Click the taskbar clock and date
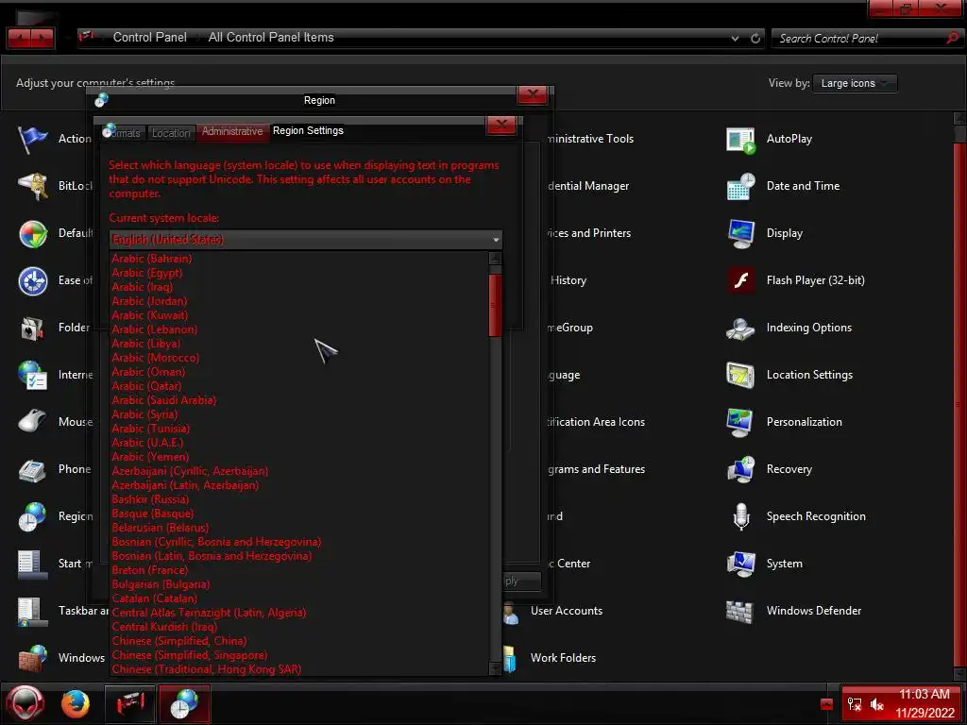This screenshot has height=725, width=967. coord(925,704)
